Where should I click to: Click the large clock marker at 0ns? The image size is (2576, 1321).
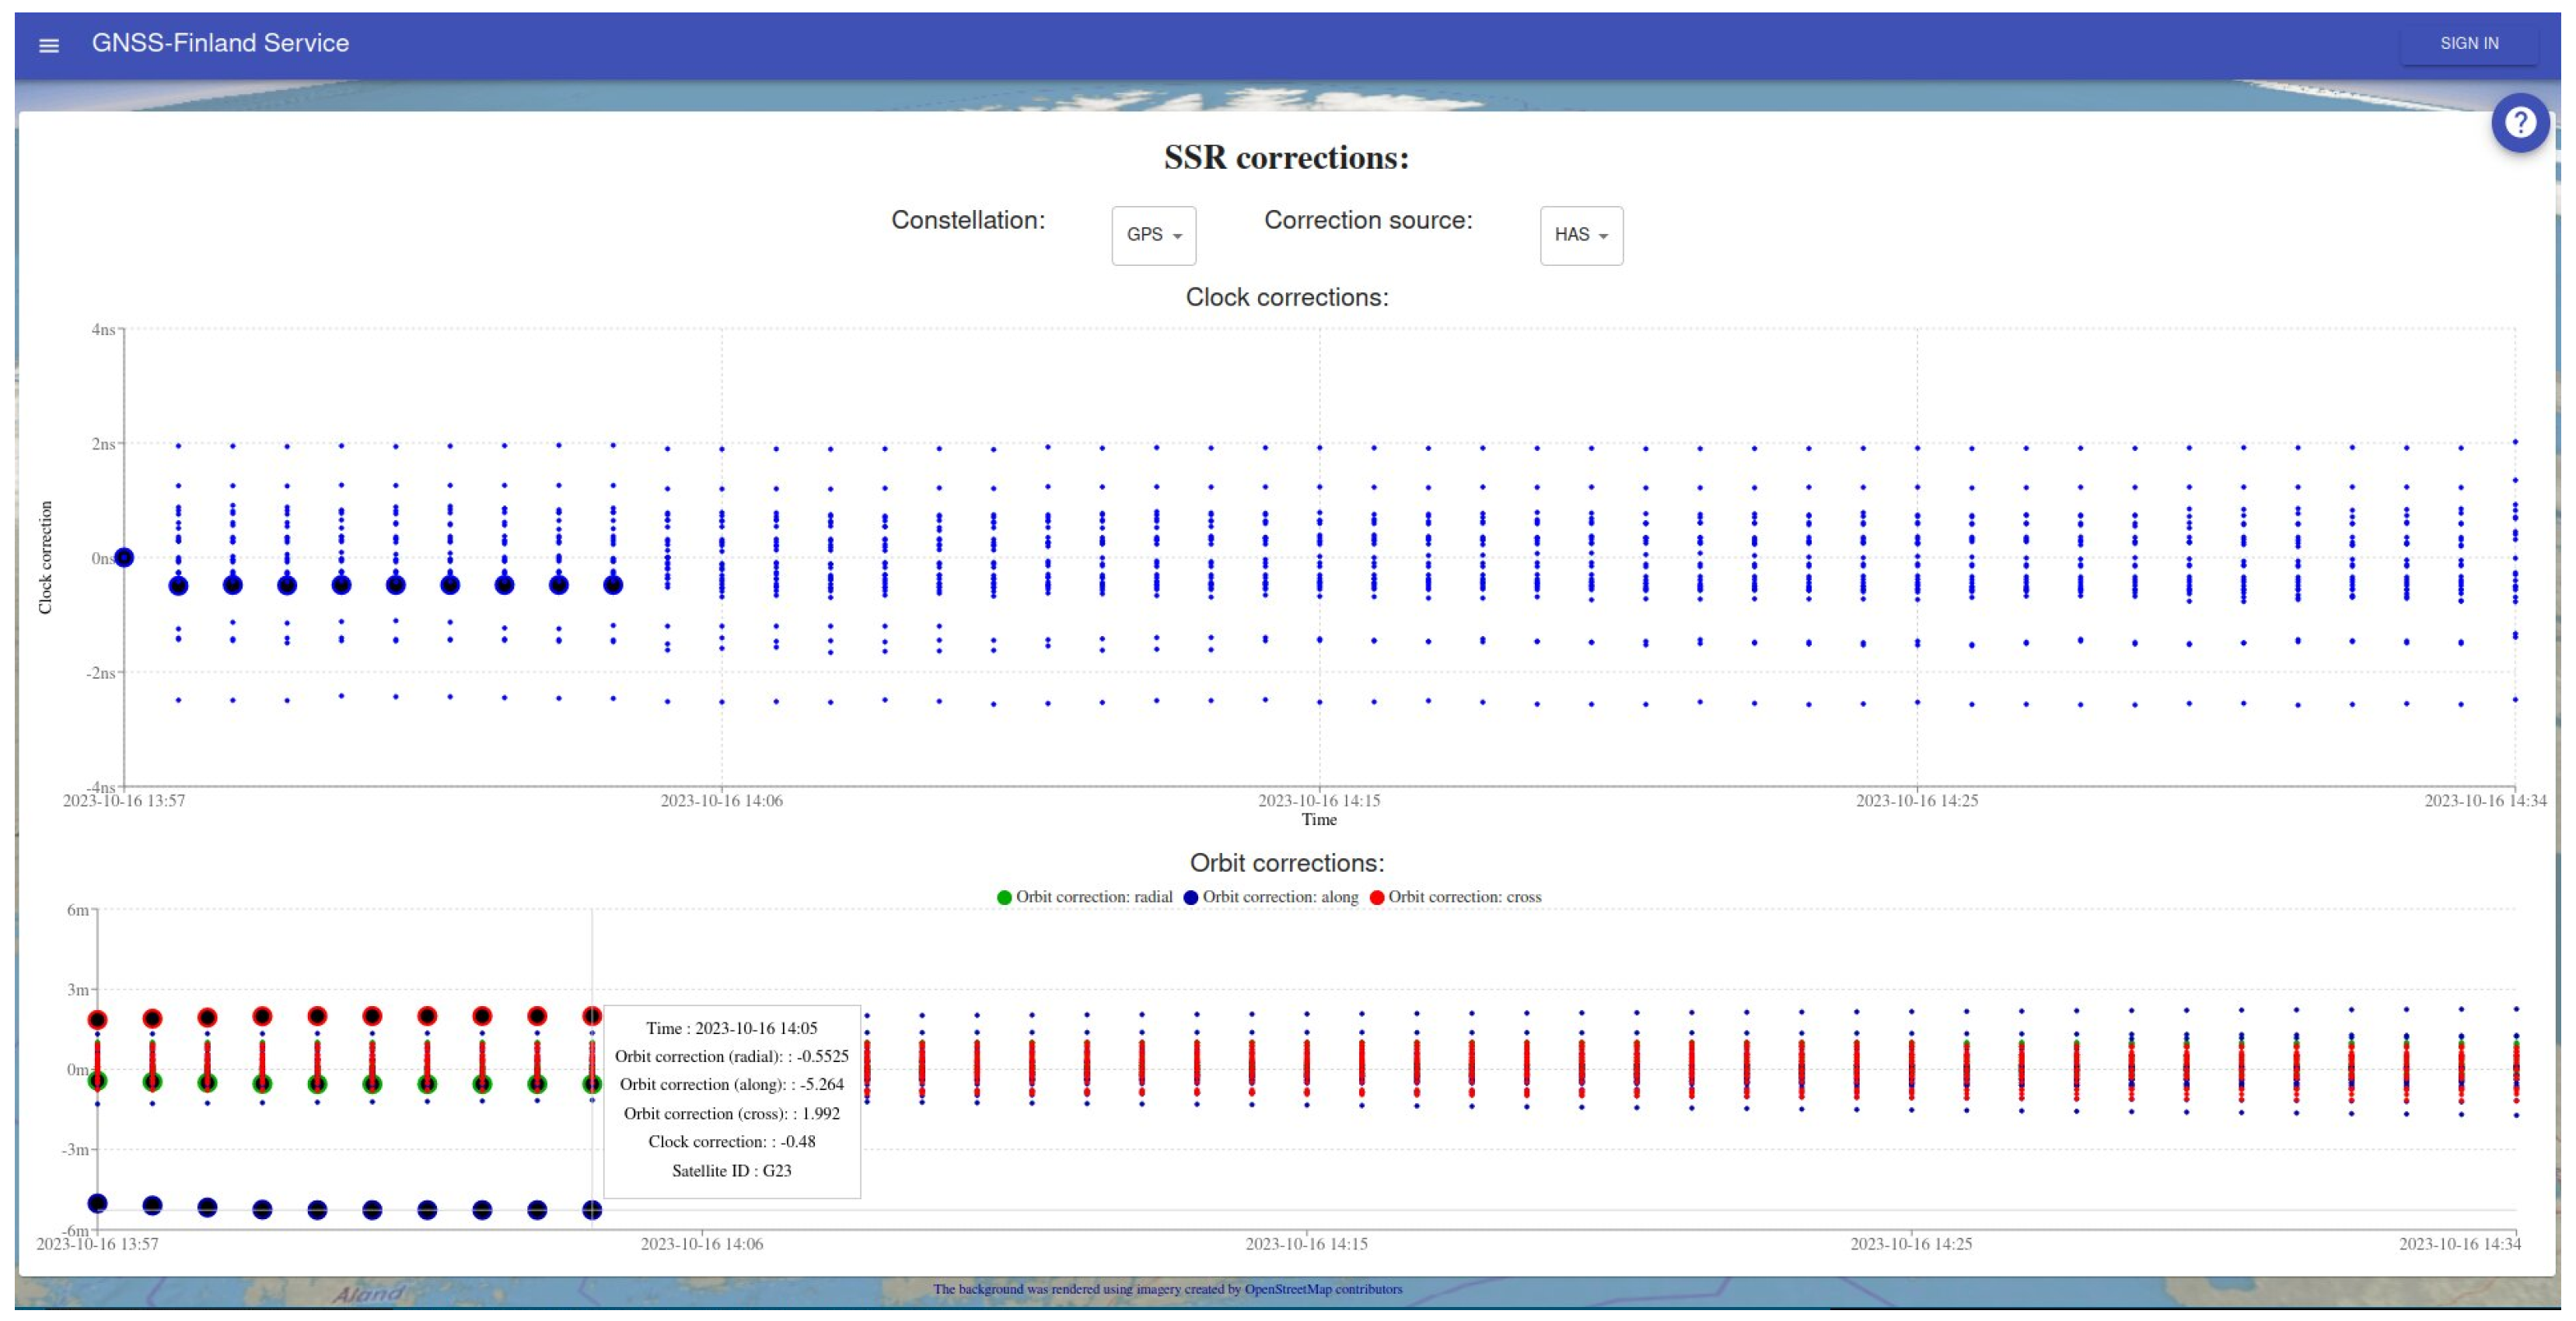[124, 558]
